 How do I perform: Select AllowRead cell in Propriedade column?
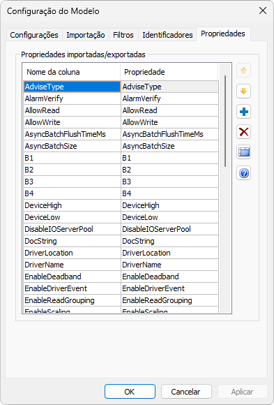pos(169,110)
